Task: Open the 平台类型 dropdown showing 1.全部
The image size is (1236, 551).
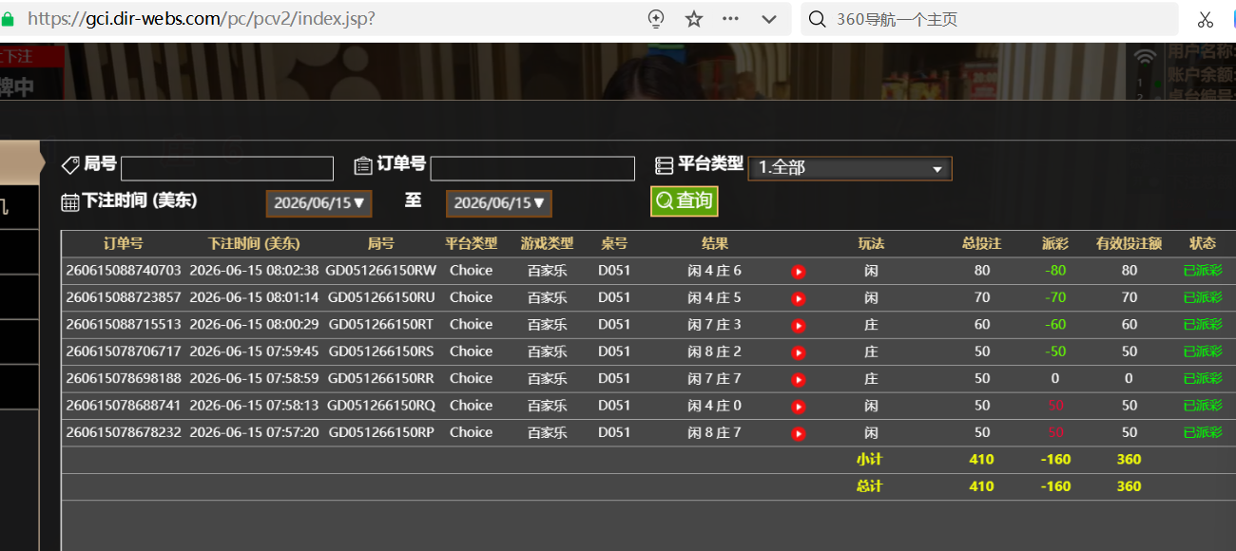Action: 849,168
